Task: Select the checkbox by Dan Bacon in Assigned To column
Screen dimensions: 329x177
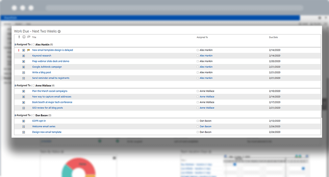Action: [x=198, y=121]
